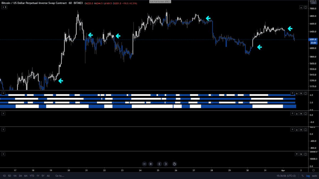This screenshot has height=179, width=319.
Task: Reset the chart view
Action: pyautogui.click(x=174, y=164)
